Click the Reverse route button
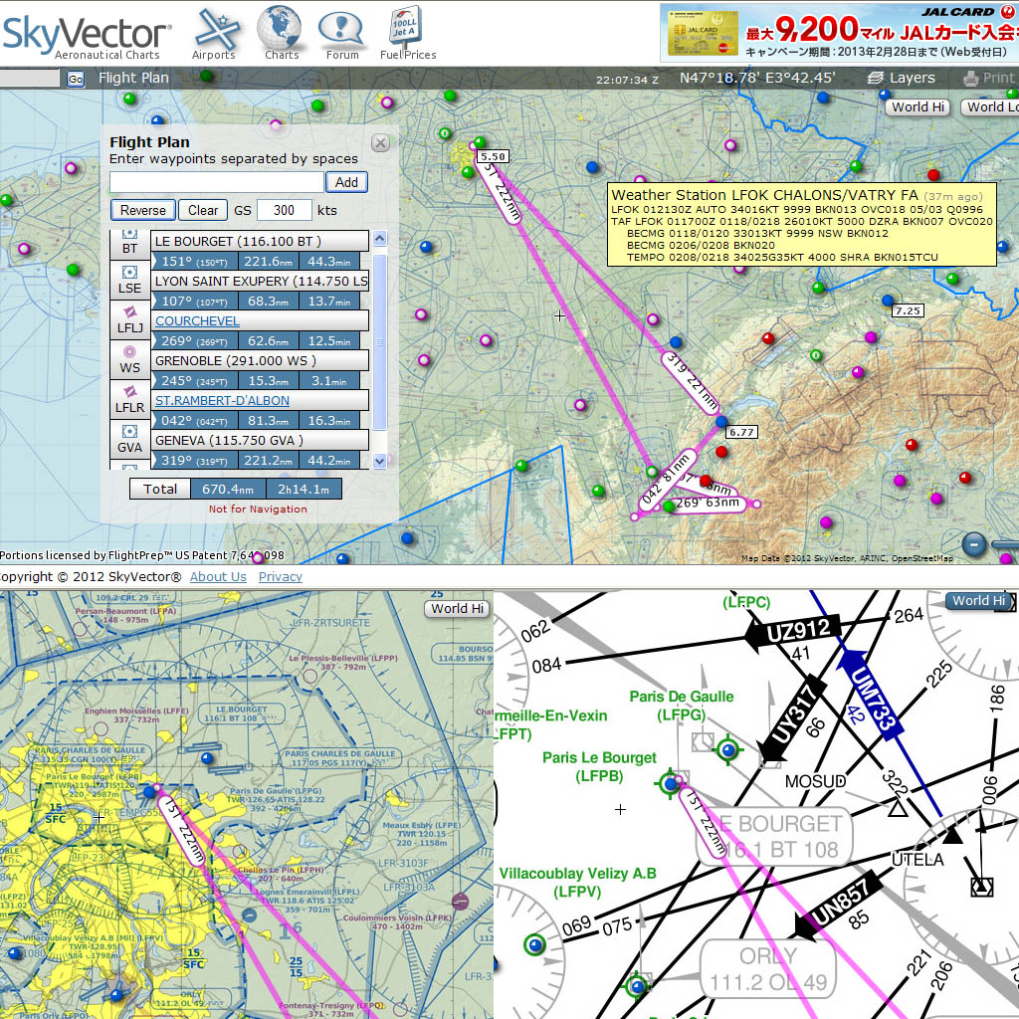The width and height of the screenshot is (1019, 1019). pyautogui.click(x=143, y=211)
